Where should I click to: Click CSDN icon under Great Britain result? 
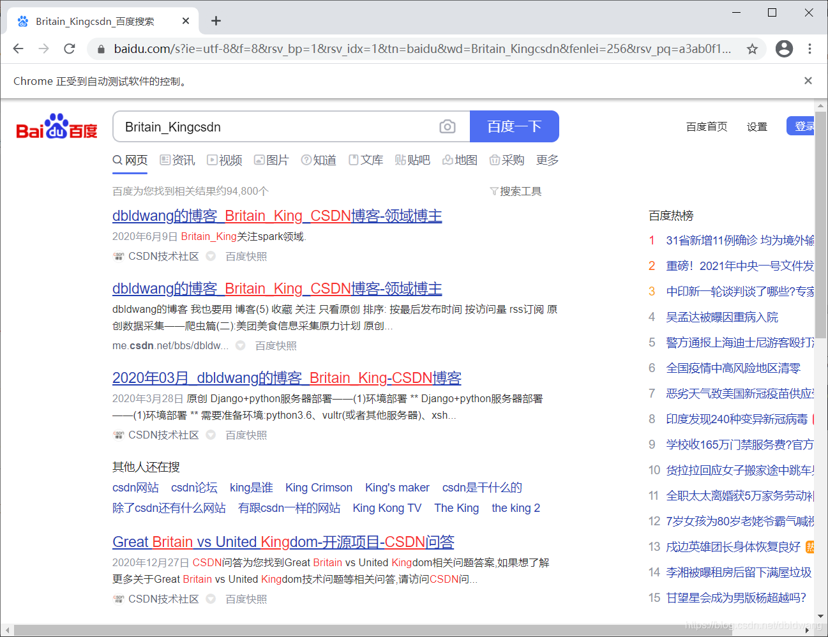[x=119, y=599]
